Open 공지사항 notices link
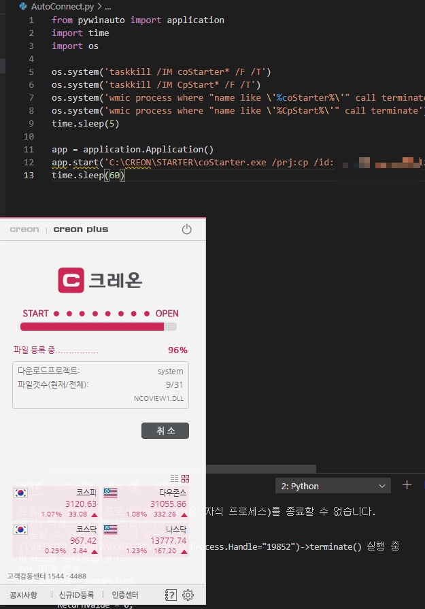Viewport: 425px width, 609px height. coord(23,595)
